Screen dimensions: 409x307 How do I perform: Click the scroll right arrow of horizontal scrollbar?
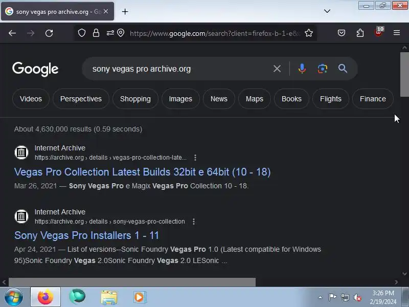396,282
